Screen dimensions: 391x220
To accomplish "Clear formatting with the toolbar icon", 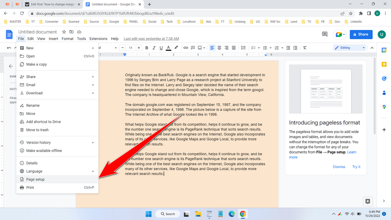I will pyautogui.click(x=305, y=48).
